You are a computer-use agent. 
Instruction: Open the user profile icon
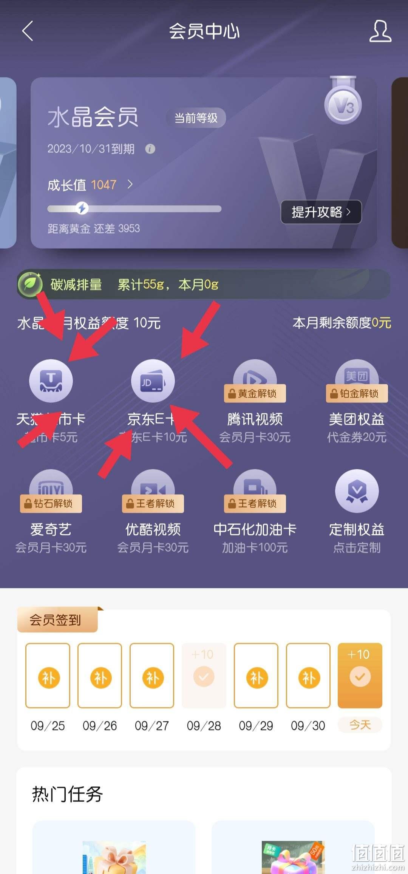pos(380,31)
